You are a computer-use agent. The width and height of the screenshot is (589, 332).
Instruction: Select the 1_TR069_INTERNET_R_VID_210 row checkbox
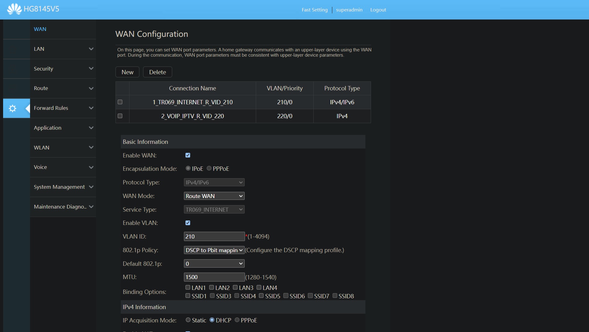pyautogui.click(x=120, y=102)
